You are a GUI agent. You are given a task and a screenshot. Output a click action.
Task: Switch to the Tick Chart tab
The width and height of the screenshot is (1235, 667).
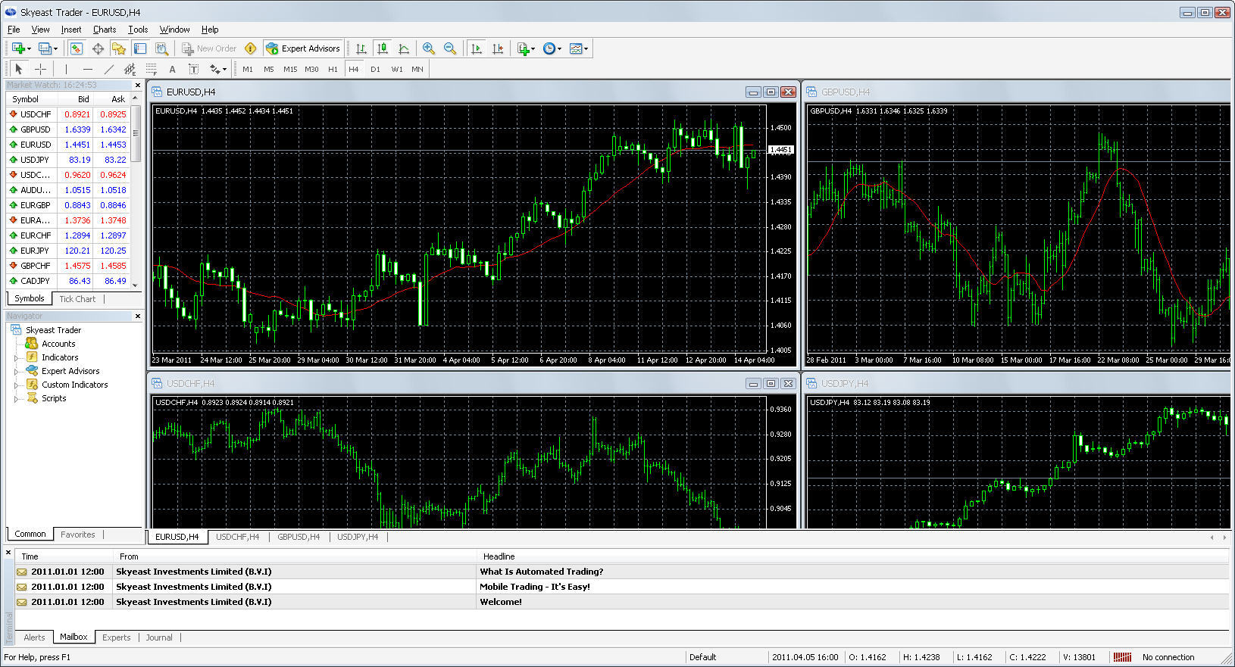tap(77, 299)
